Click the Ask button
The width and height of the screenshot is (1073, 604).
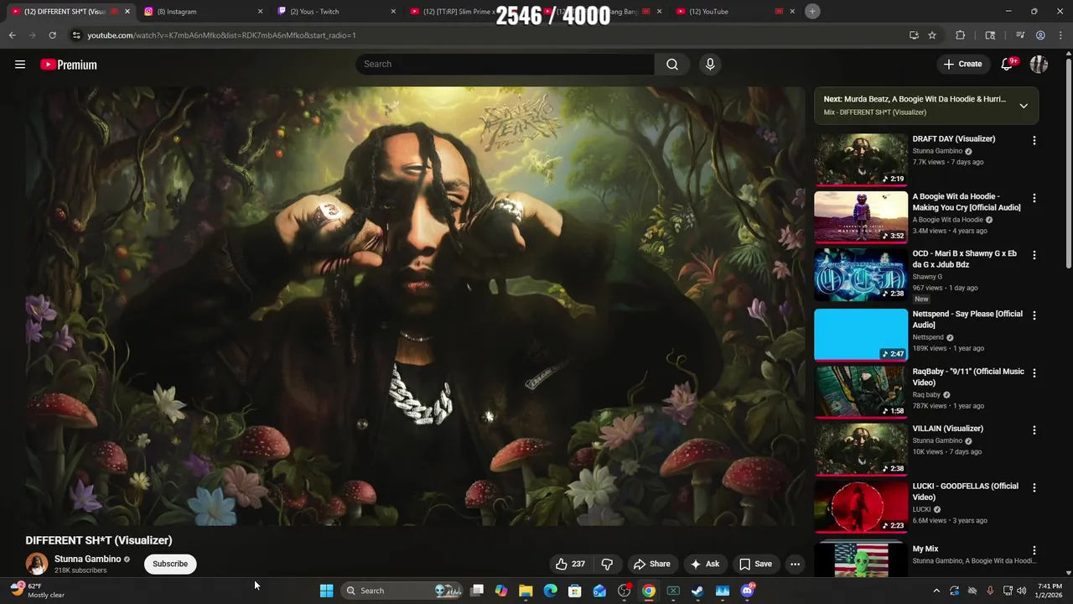(704, 564)
